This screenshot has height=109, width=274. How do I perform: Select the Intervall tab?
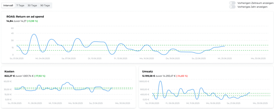[x=8, y=5]
